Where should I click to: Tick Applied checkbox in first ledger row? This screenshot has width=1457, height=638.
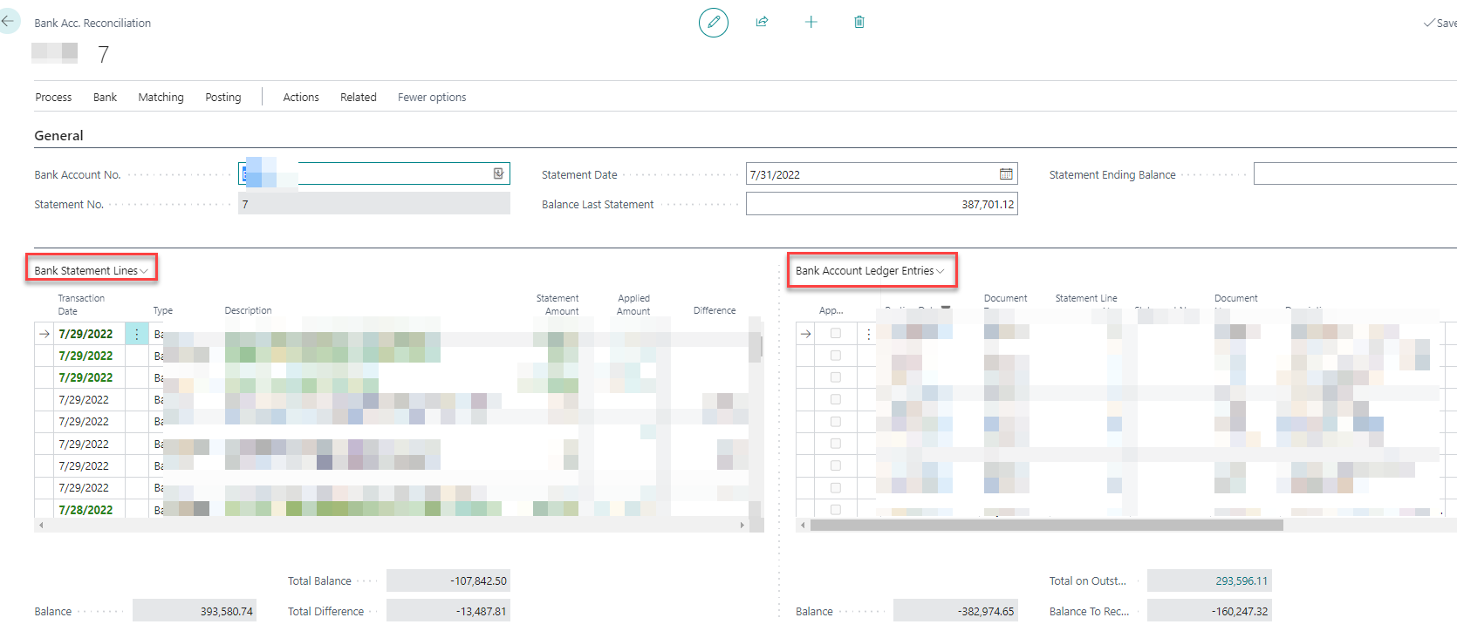(836, 334)
